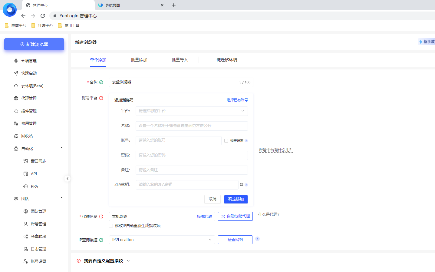
Task: Switch to the 一键迁移环境 tab
Action: [x=224, y=60]
